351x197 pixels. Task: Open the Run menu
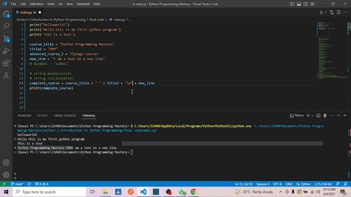point(70,4)
